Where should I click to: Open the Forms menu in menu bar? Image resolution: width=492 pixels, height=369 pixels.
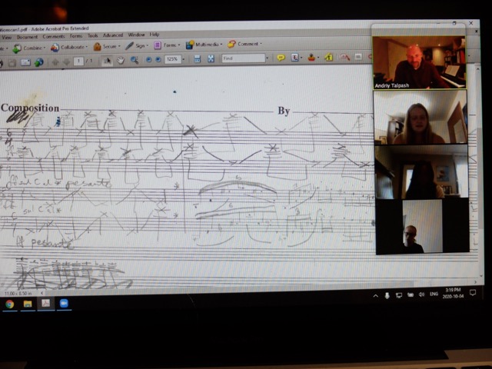click(x=76, y=36)
